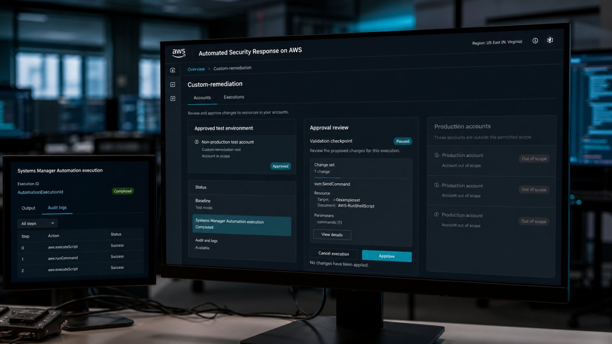The width and height of the screenshot is (612, 344).
Task: Click the Non-production test account name
Action: (228, 142)
